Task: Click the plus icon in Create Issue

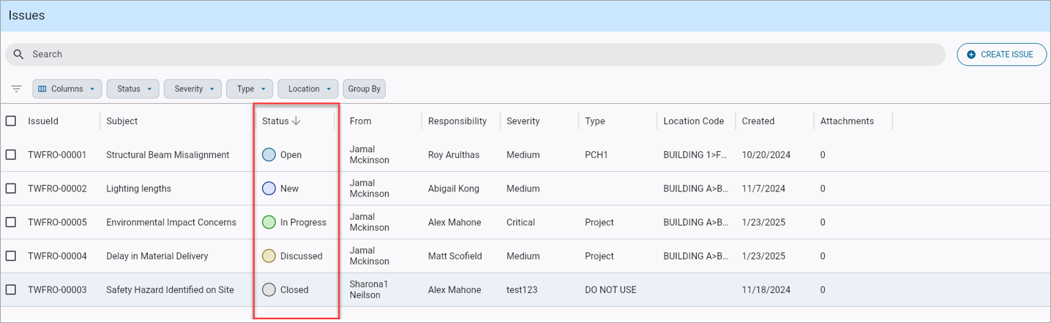Action: (x=971, y=55)
